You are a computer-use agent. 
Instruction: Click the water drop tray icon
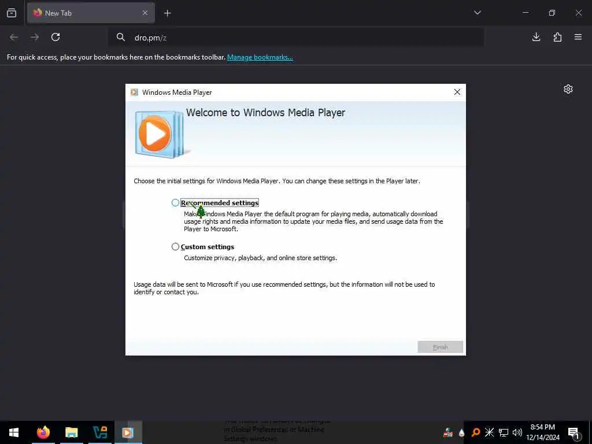click(461, 433)
